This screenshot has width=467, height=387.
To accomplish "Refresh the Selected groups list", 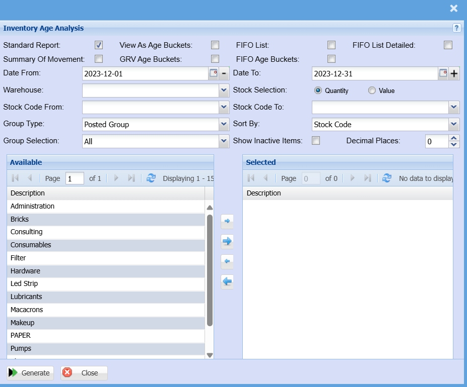I will pos(386,178).
